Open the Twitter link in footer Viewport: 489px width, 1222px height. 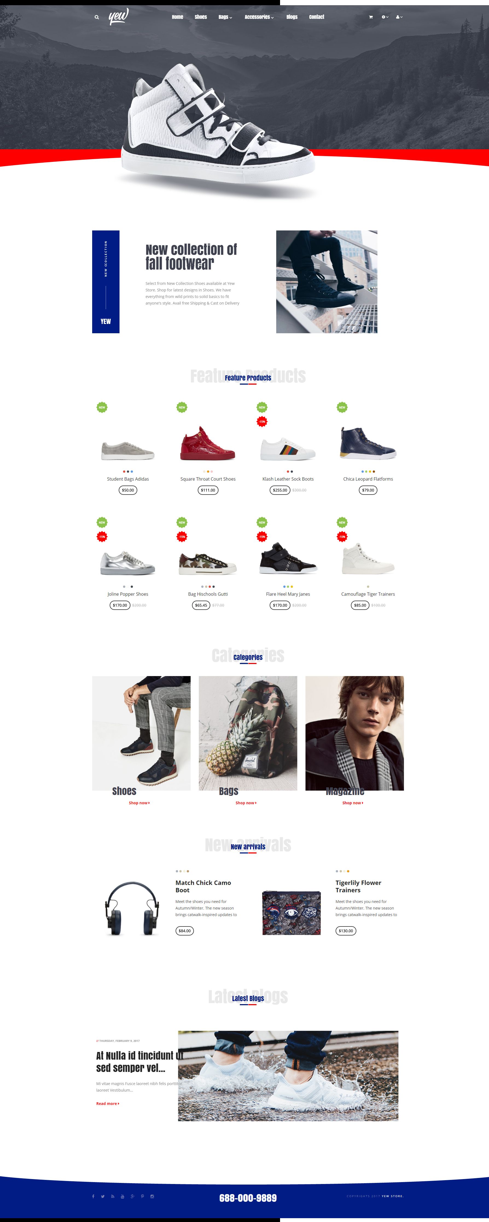tap(103, 1196)
